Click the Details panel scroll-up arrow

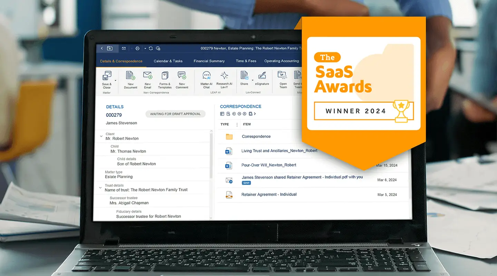(211, 131)
